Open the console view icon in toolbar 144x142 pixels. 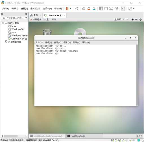click(123, 9)
